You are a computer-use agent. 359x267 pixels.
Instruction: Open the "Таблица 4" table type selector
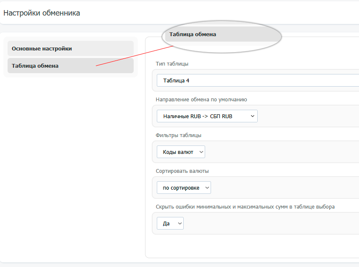coord(257,80)
